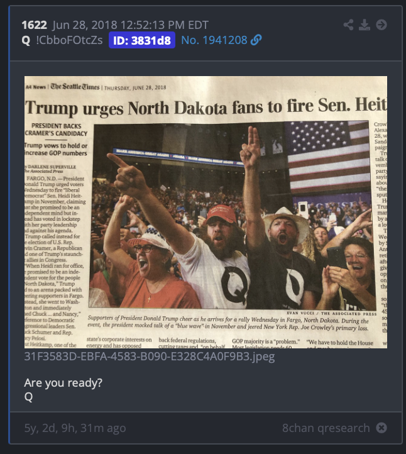This screenshot has width=406, height=454.
Task: Download the post using the download icon
Action: (365, 25)
